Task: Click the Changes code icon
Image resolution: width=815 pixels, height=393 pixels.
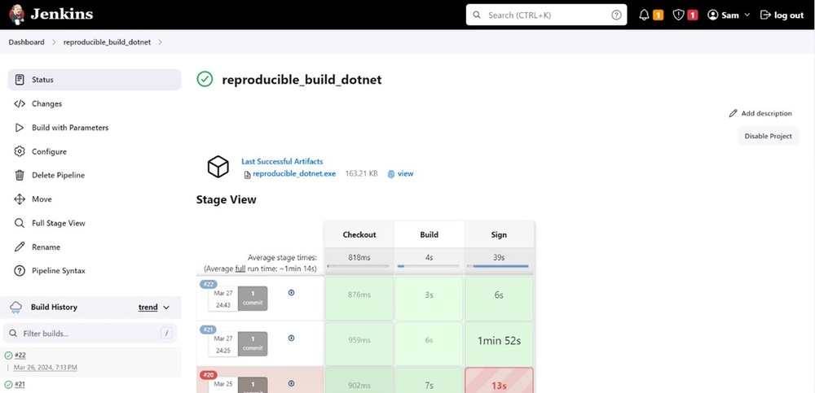Action: pos(20,103)
